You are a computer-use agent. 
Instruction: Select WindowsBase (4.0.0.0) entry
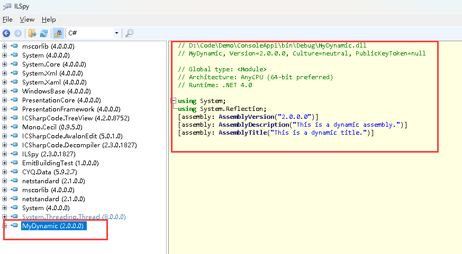pos(57,91)
